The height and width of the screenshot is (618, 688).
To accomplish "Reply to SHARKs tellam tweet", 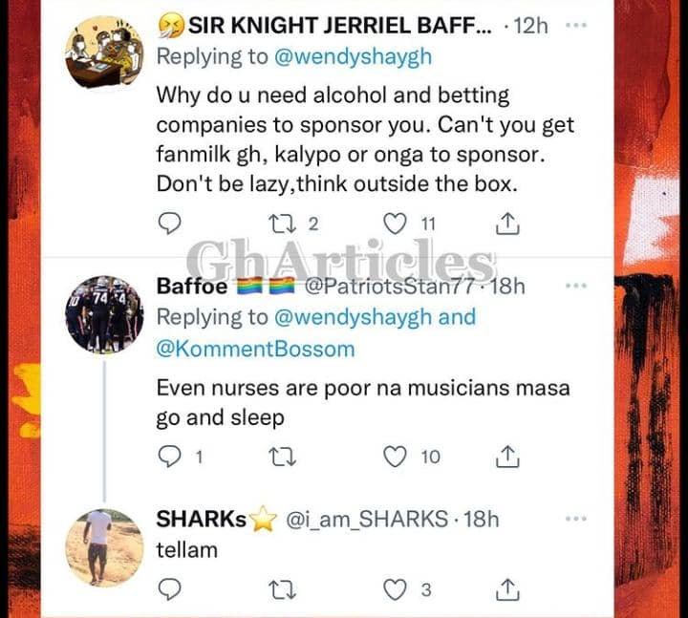I will click(169, 590).
